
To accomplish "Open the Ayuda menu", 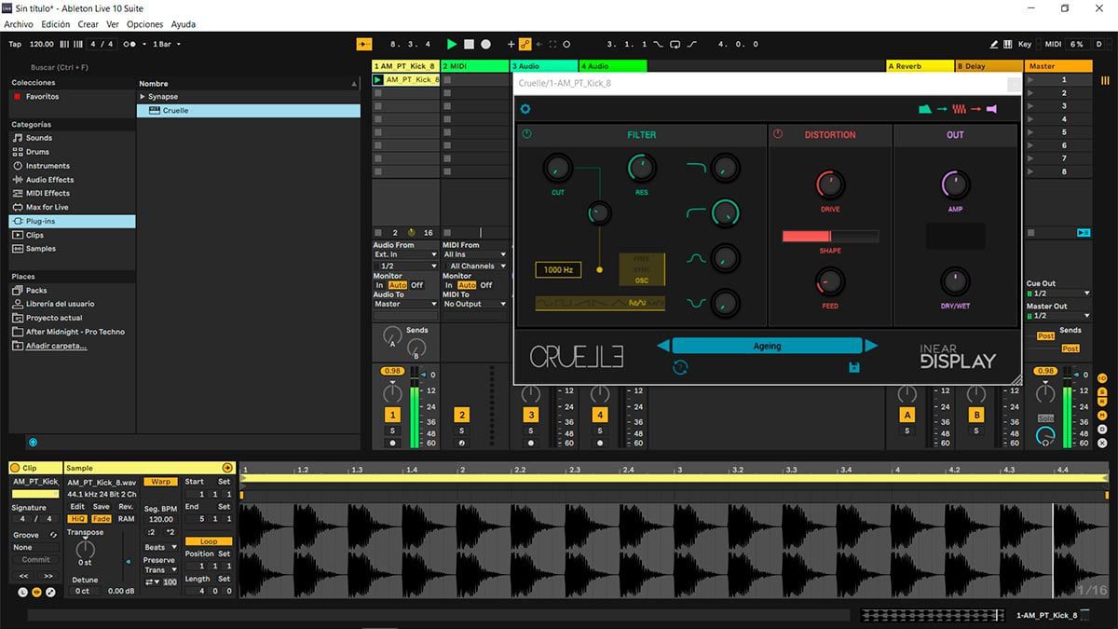I will [184, 24].
